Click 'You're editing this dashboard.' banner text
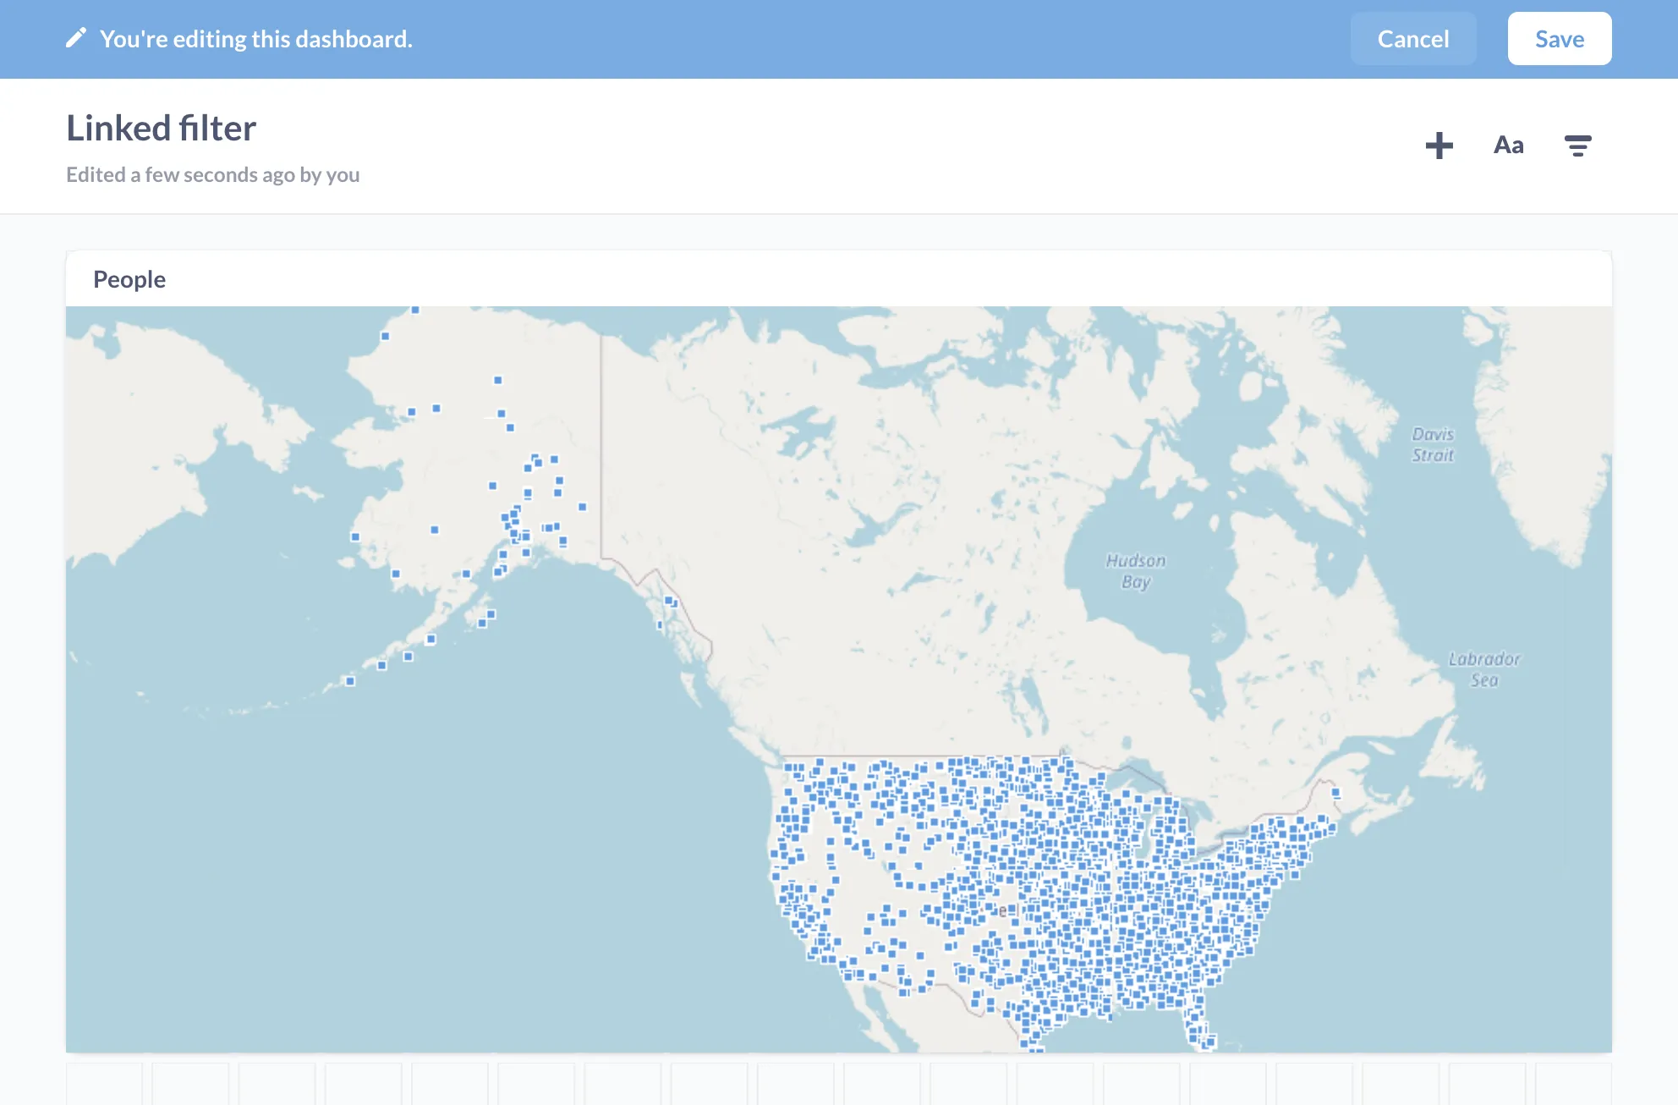Viewport: 1678px width, 1105px height. point(256,39)
